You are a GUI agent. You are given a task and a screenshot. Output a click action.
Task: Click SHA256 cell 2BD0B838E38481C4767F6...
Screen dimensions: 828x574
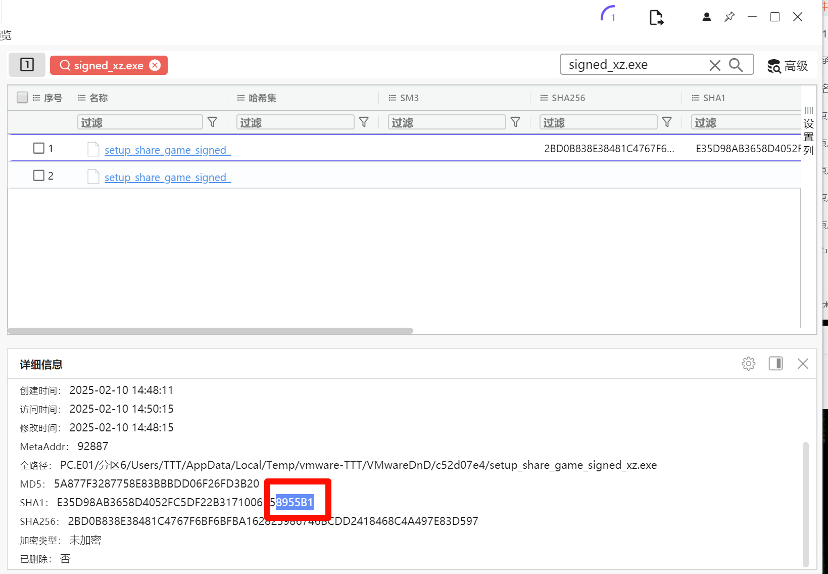tap(609, 148)
